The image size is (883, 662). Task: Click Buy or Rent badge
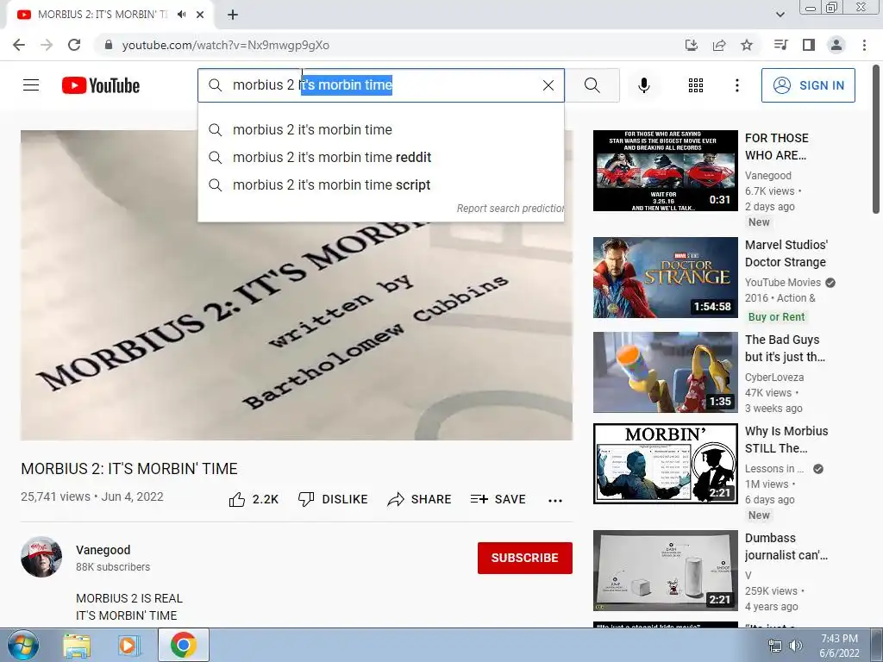coord(776,317)
